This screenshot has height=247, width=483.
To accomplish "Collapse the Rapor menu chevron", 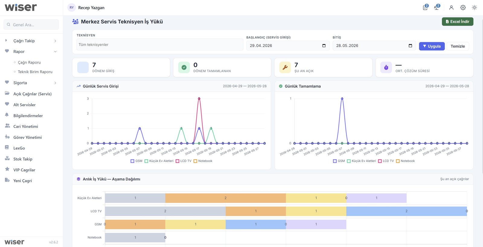I will pos(55,52).
